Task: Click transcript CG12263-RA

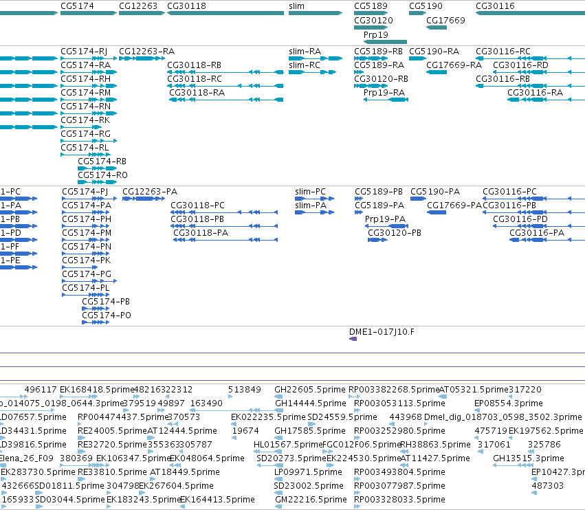Action: tap(146, 51)
